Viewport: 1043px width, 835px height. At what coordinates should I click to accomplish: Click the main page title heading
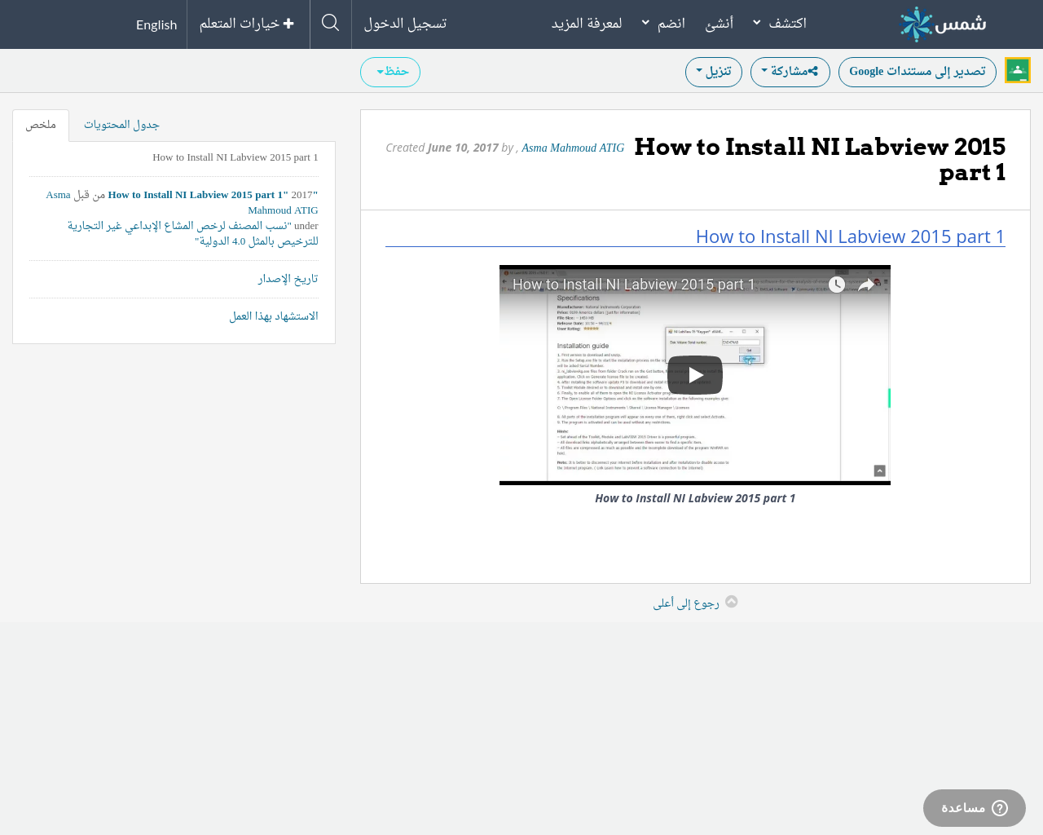click(x=820, y=159)
